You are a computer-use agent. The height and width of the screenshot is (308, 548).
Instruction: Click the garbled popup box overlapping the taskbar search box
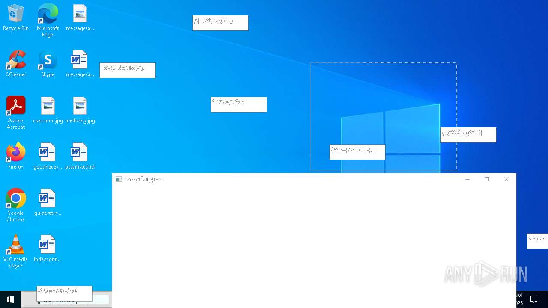tap(65, 294)
